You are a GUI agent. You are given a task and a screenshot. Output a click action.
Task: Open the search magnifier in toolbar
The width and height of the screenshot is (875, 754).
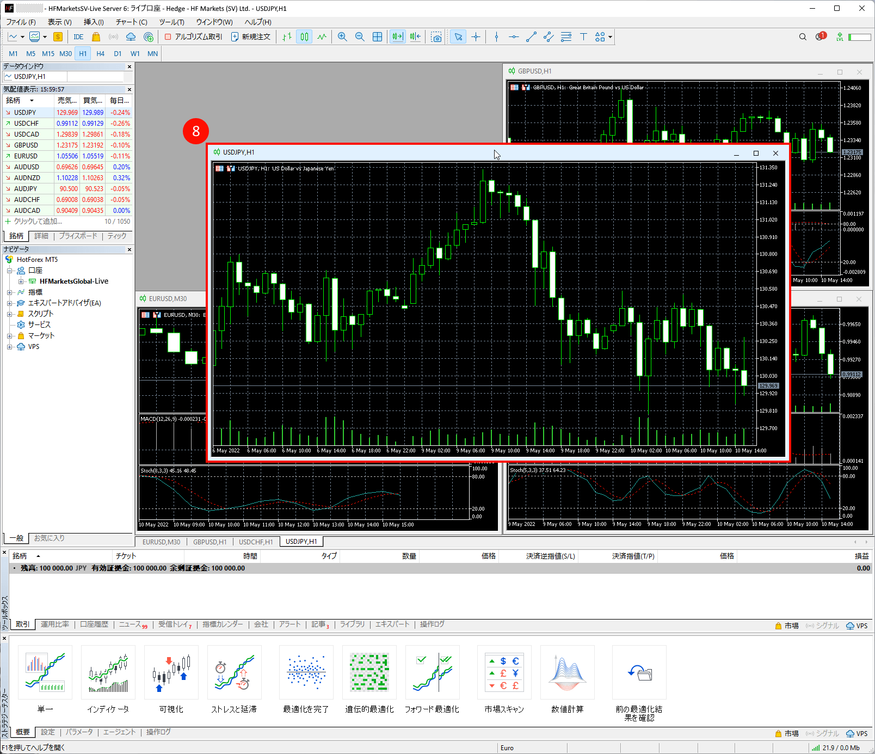click(803, 37)
